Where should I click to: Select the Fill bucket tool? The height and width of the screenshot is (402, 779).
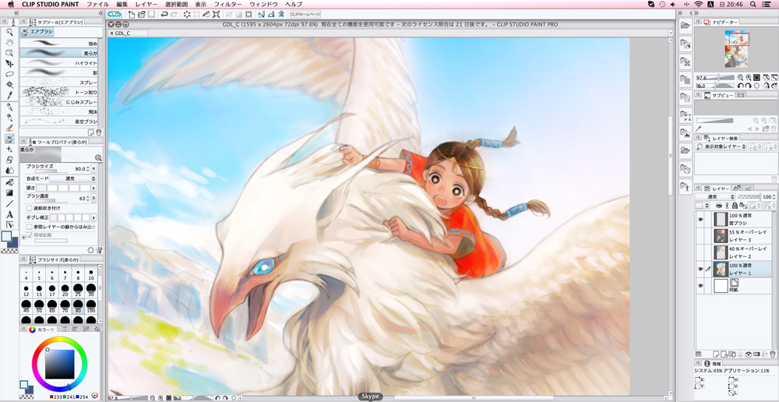pyautogui.click(x=9, y=182)
